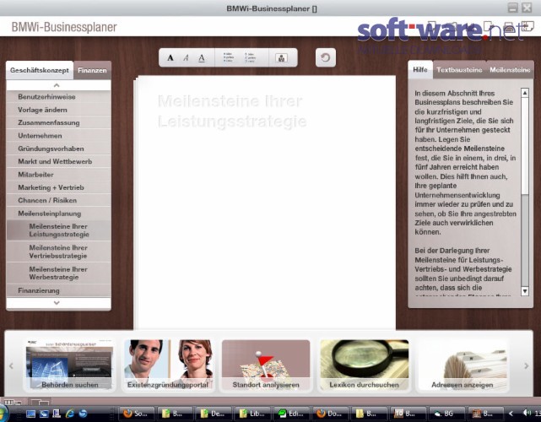Image resolution: width=541 pixels, height=422 pixels.
Task: Select Meilensteine Ihrer Leistungsstrategie subsection
Action: pos(58,230)
